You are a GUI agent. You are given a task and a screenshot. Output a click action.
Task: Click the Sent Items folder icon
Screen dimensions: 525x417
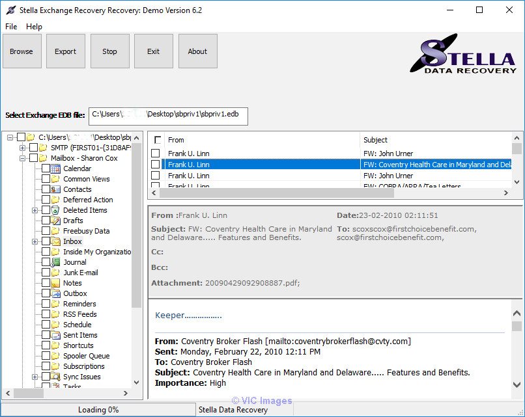pos(55,335)
